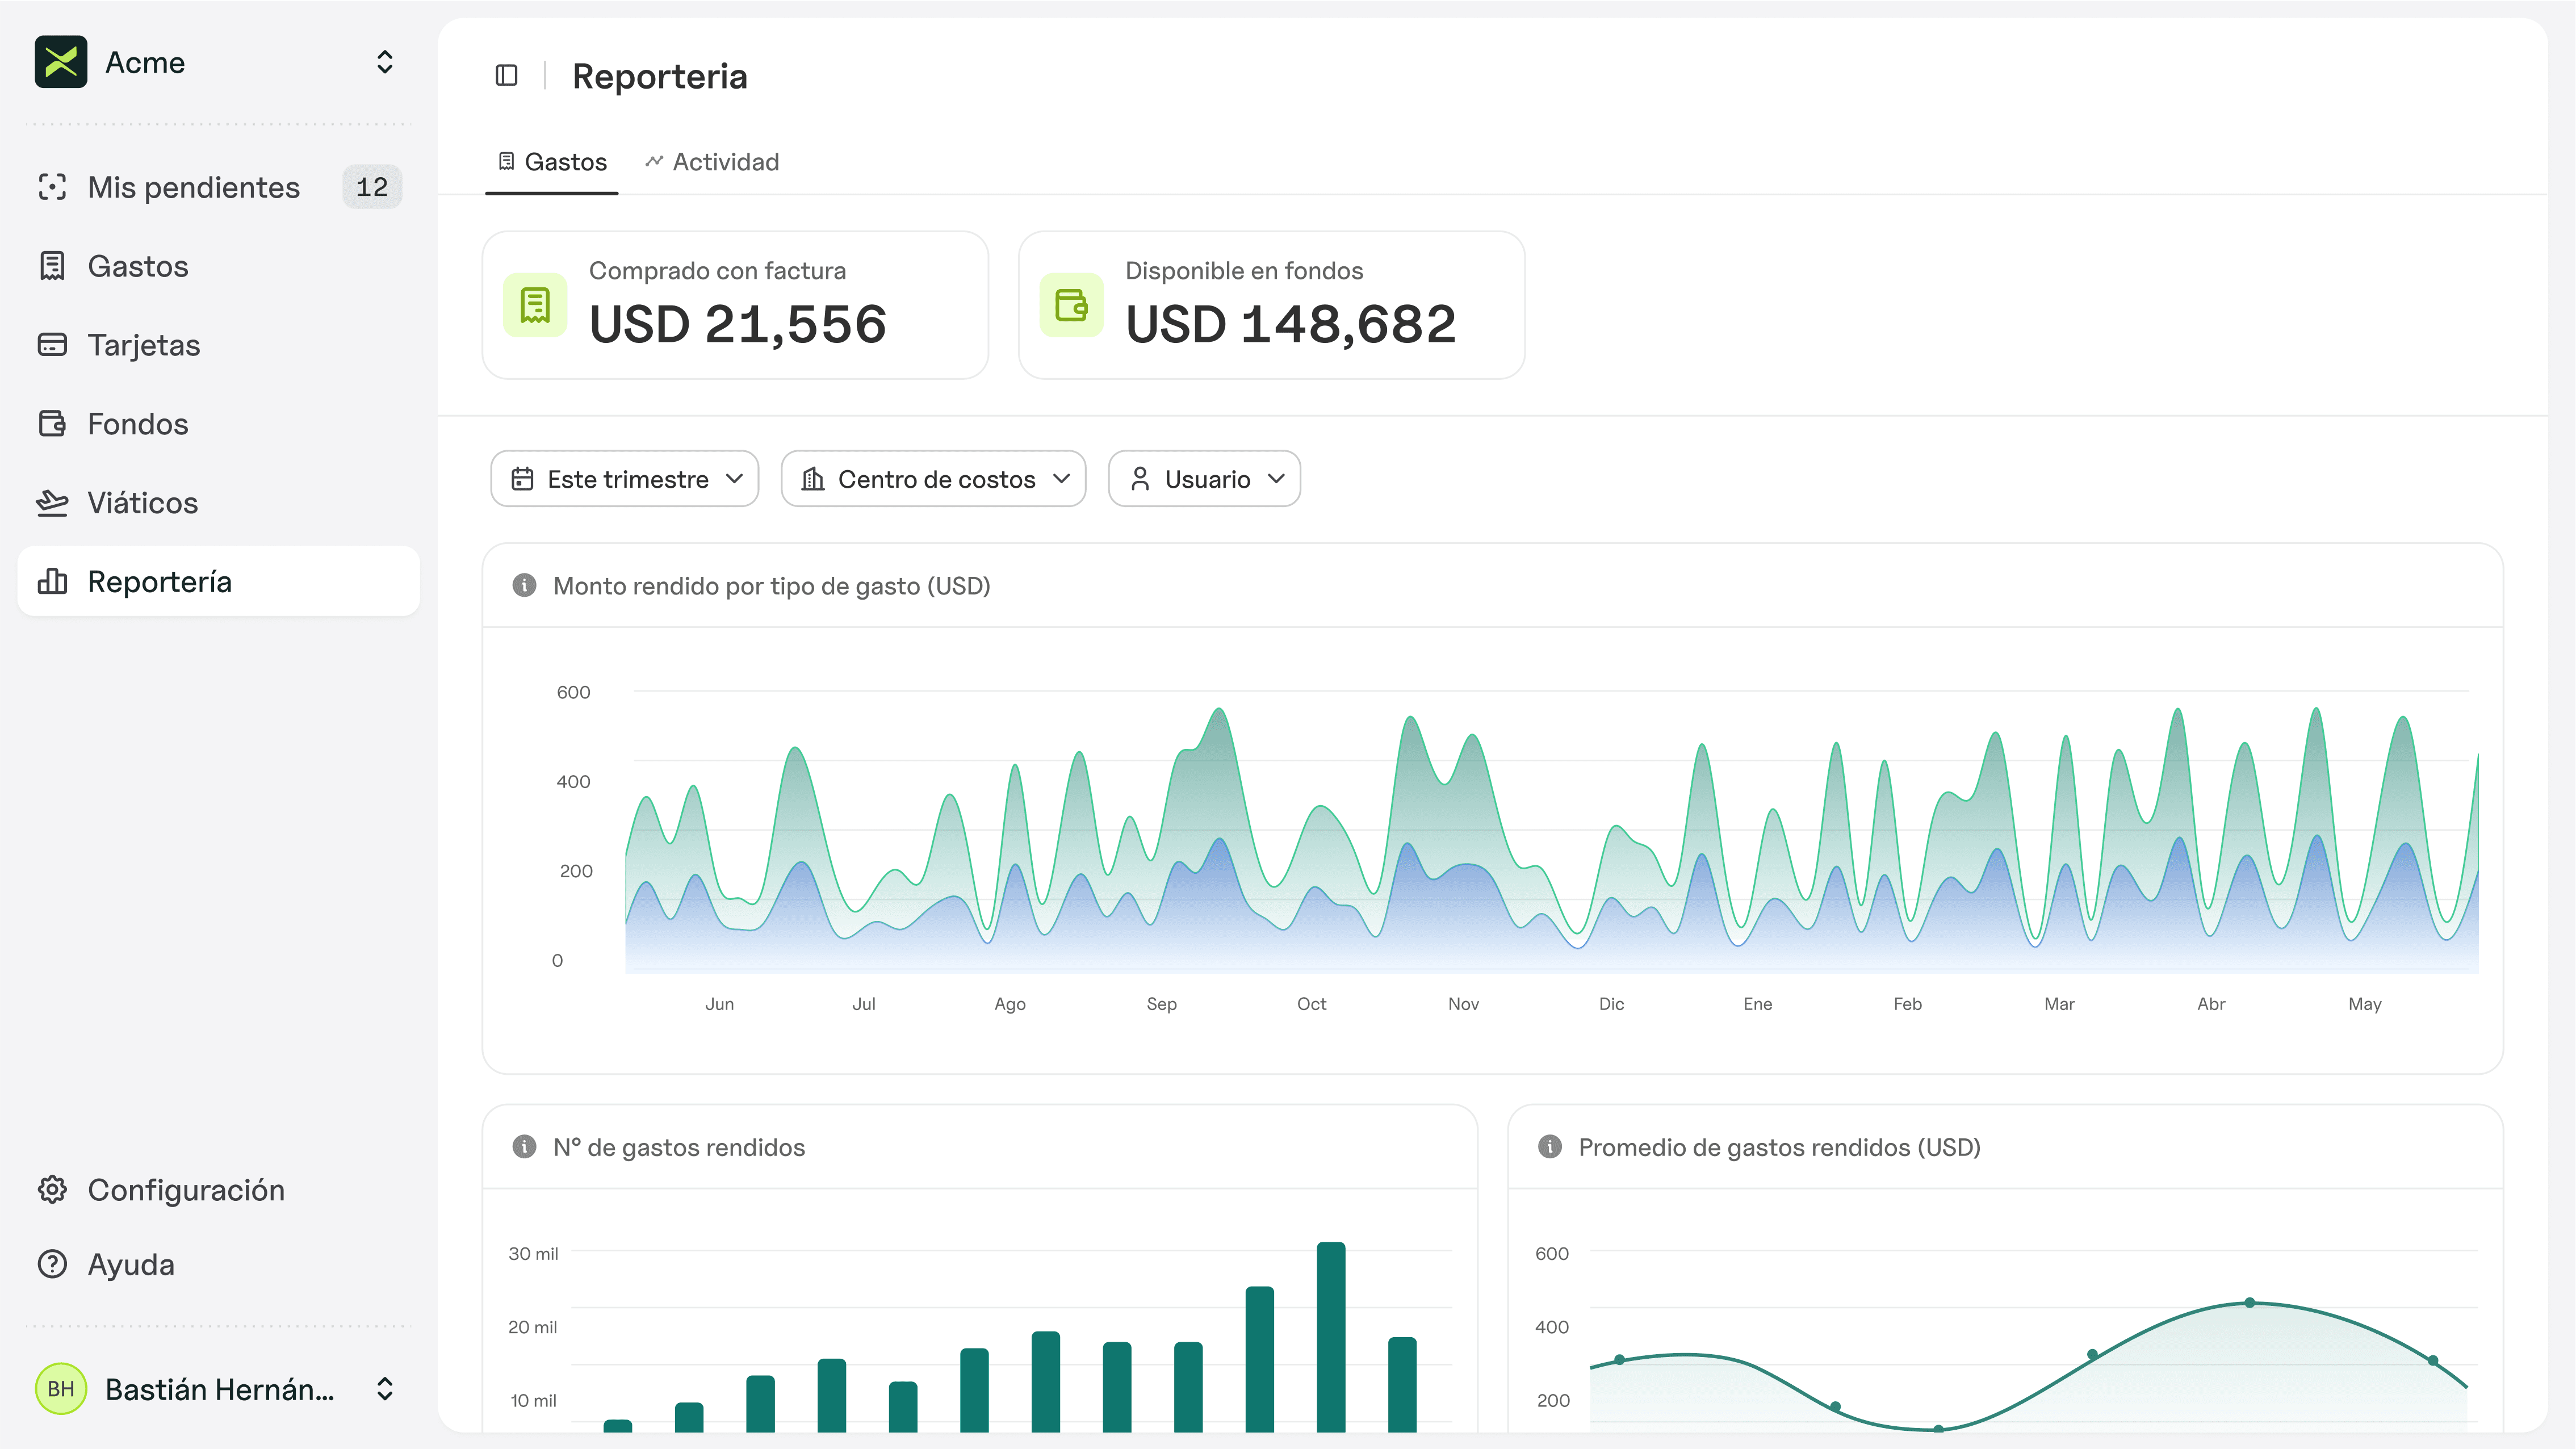This screenshot has height=1449, width=2576.
Task: Open the Usuario filter dropdown
Action: point(1204,478)
